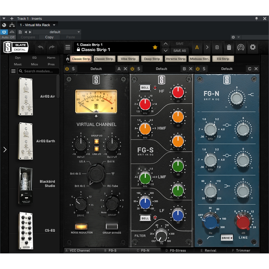Toggle the Group Bypass switch
269x269 pixels.
(x=112, y=226)
